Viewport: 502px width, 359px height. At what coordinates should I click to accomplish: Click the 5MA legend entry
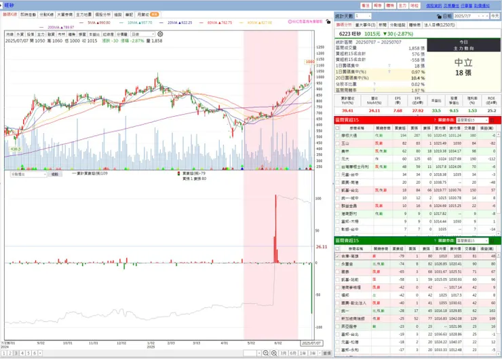95,23
